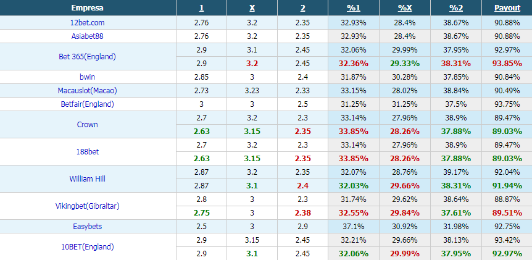Click the Easybets company link
Image resolution: width=532 pixels, height=260 pixels.
point(88,227)
